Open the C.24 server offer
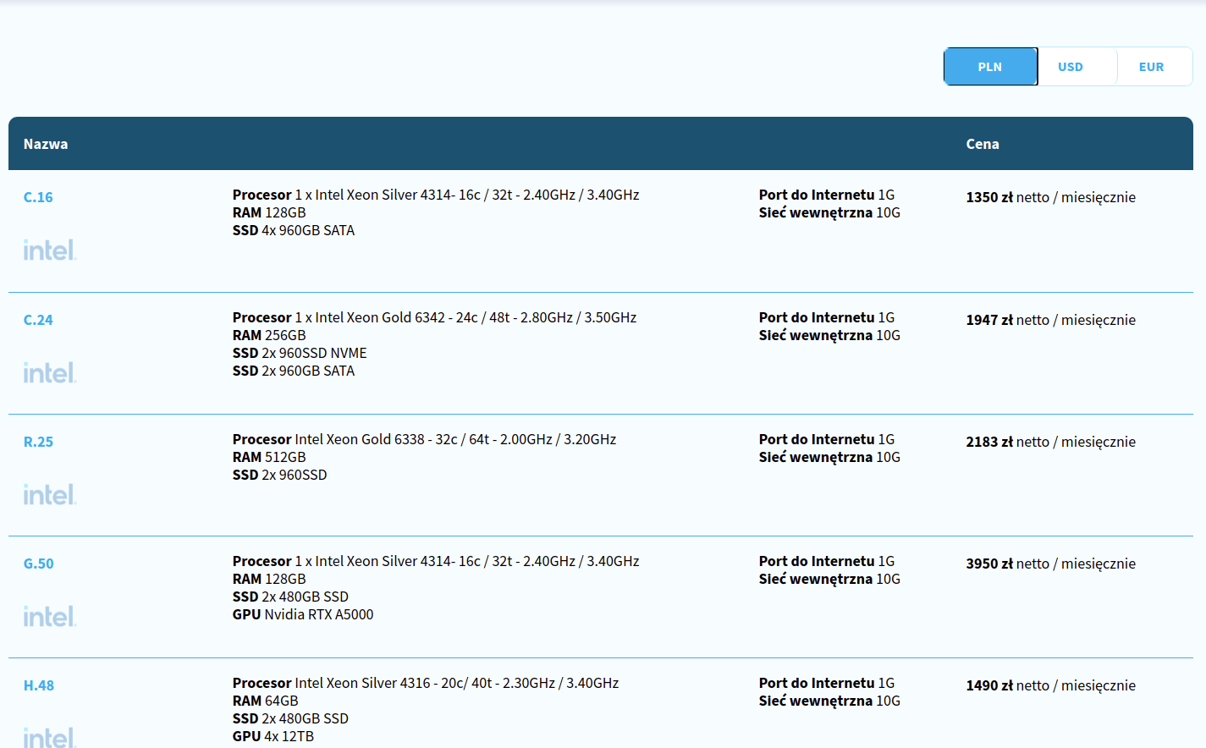This screenshot has width=1206, height=748. pos(38,320)
